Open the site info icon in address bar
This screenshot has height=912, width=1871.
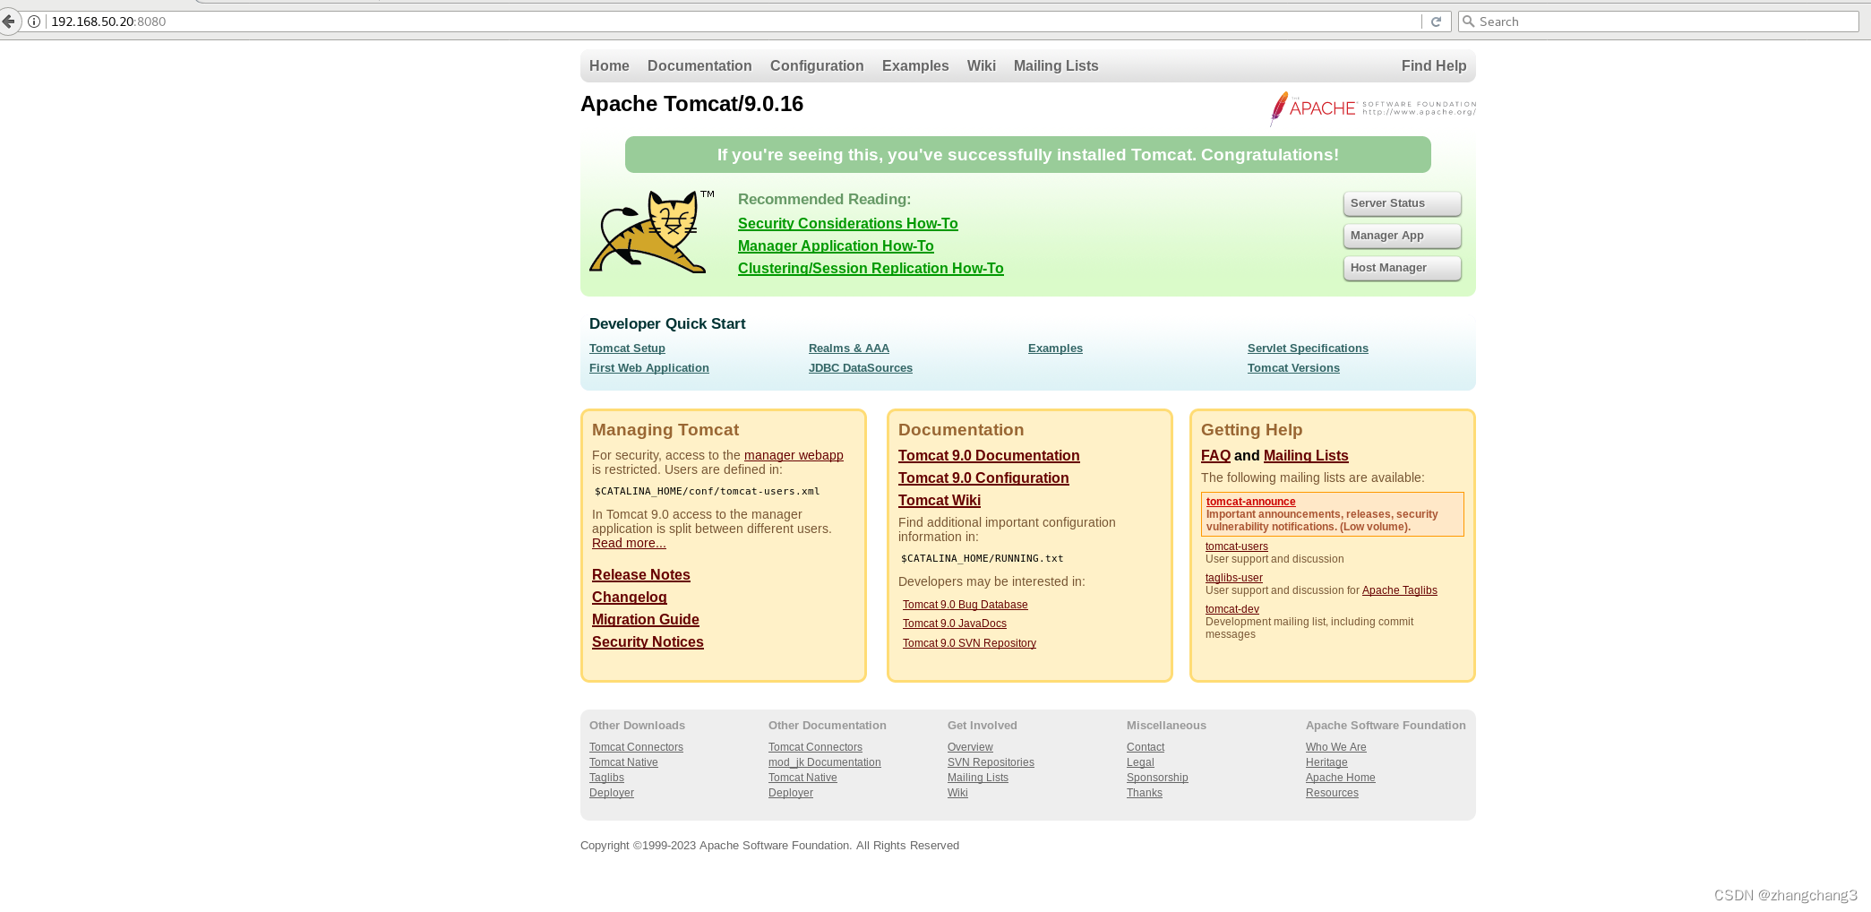pos(34,22)
